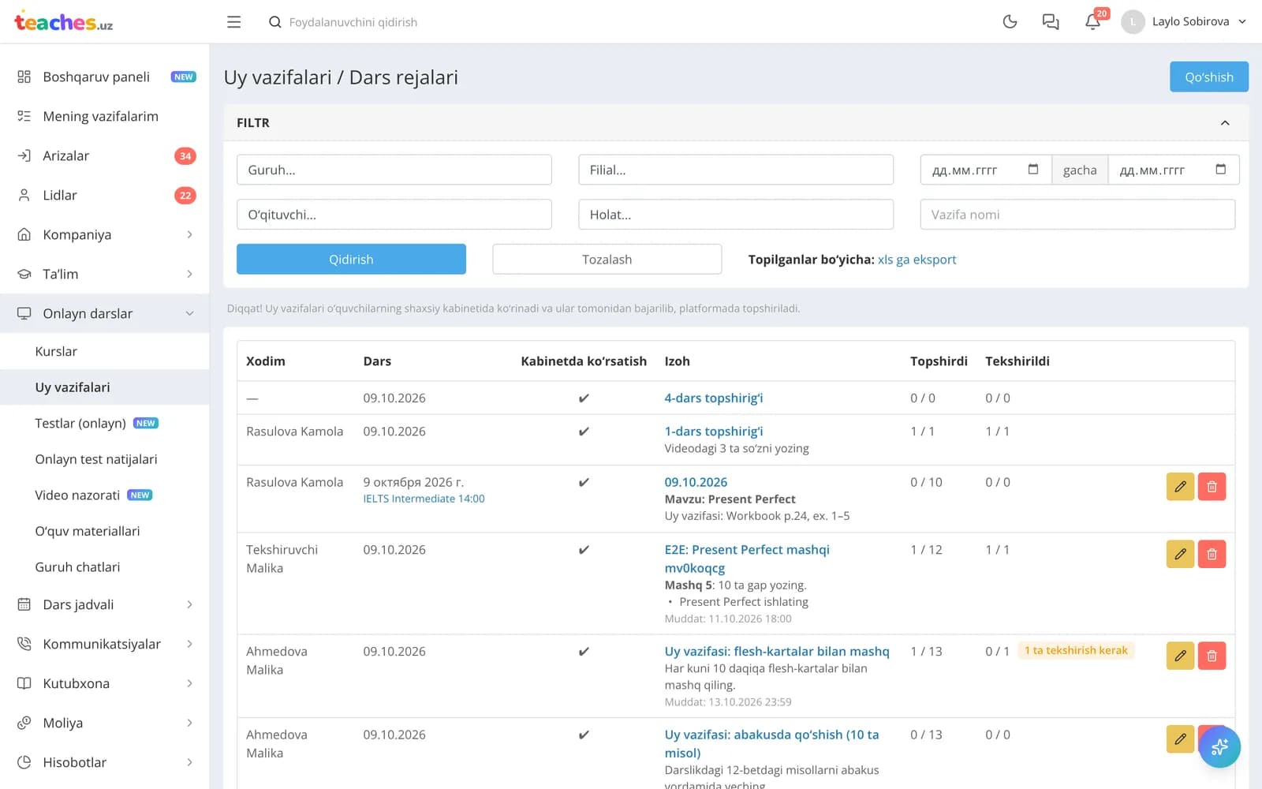Open Video nazorati submenu item
This screenshot has height=789, width=1262.
click(105, 495)
